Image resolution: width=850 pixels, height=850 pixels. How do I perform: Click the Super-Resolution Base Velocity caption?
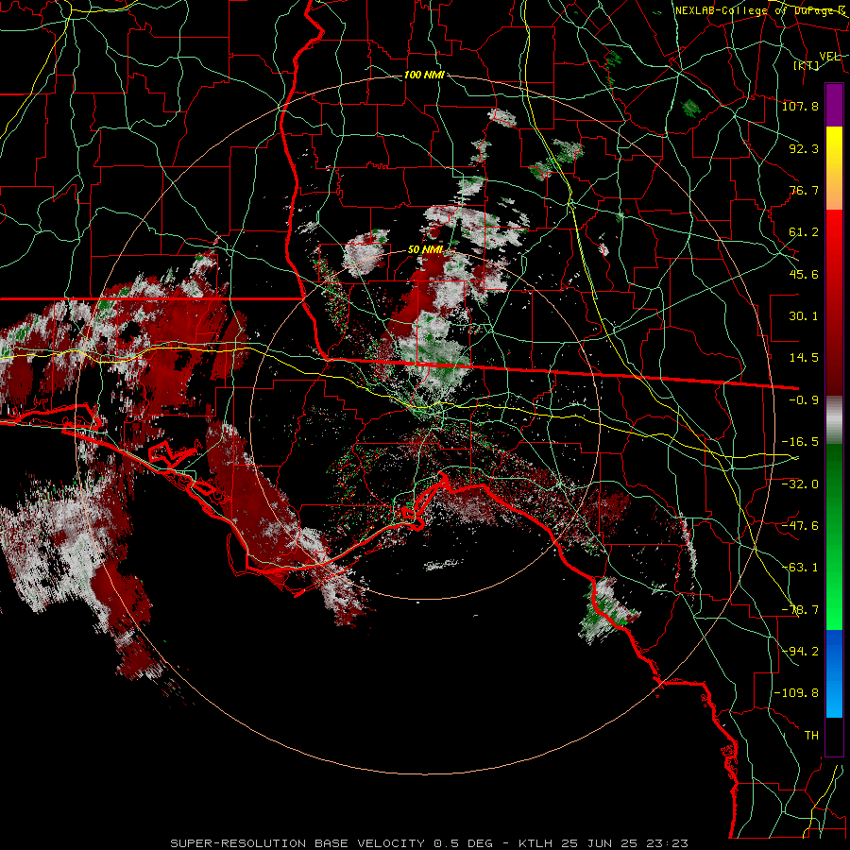(430, 843)
